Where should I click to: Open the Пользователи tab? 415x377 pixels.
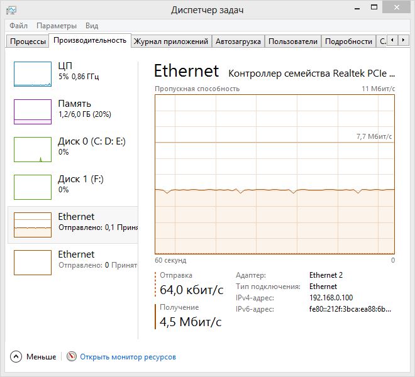(292, 41)
